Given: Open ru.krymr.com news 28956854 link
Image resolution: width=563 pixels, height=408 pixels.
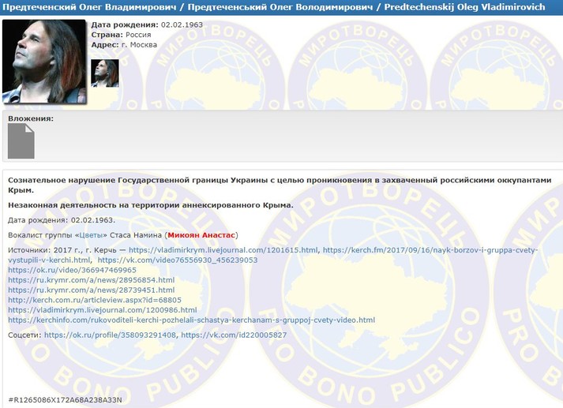Looking at the screenshot, I should click(91, 280).
